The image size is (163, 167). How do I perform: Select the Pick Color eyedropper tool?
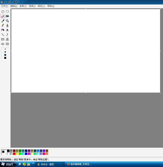3,21
